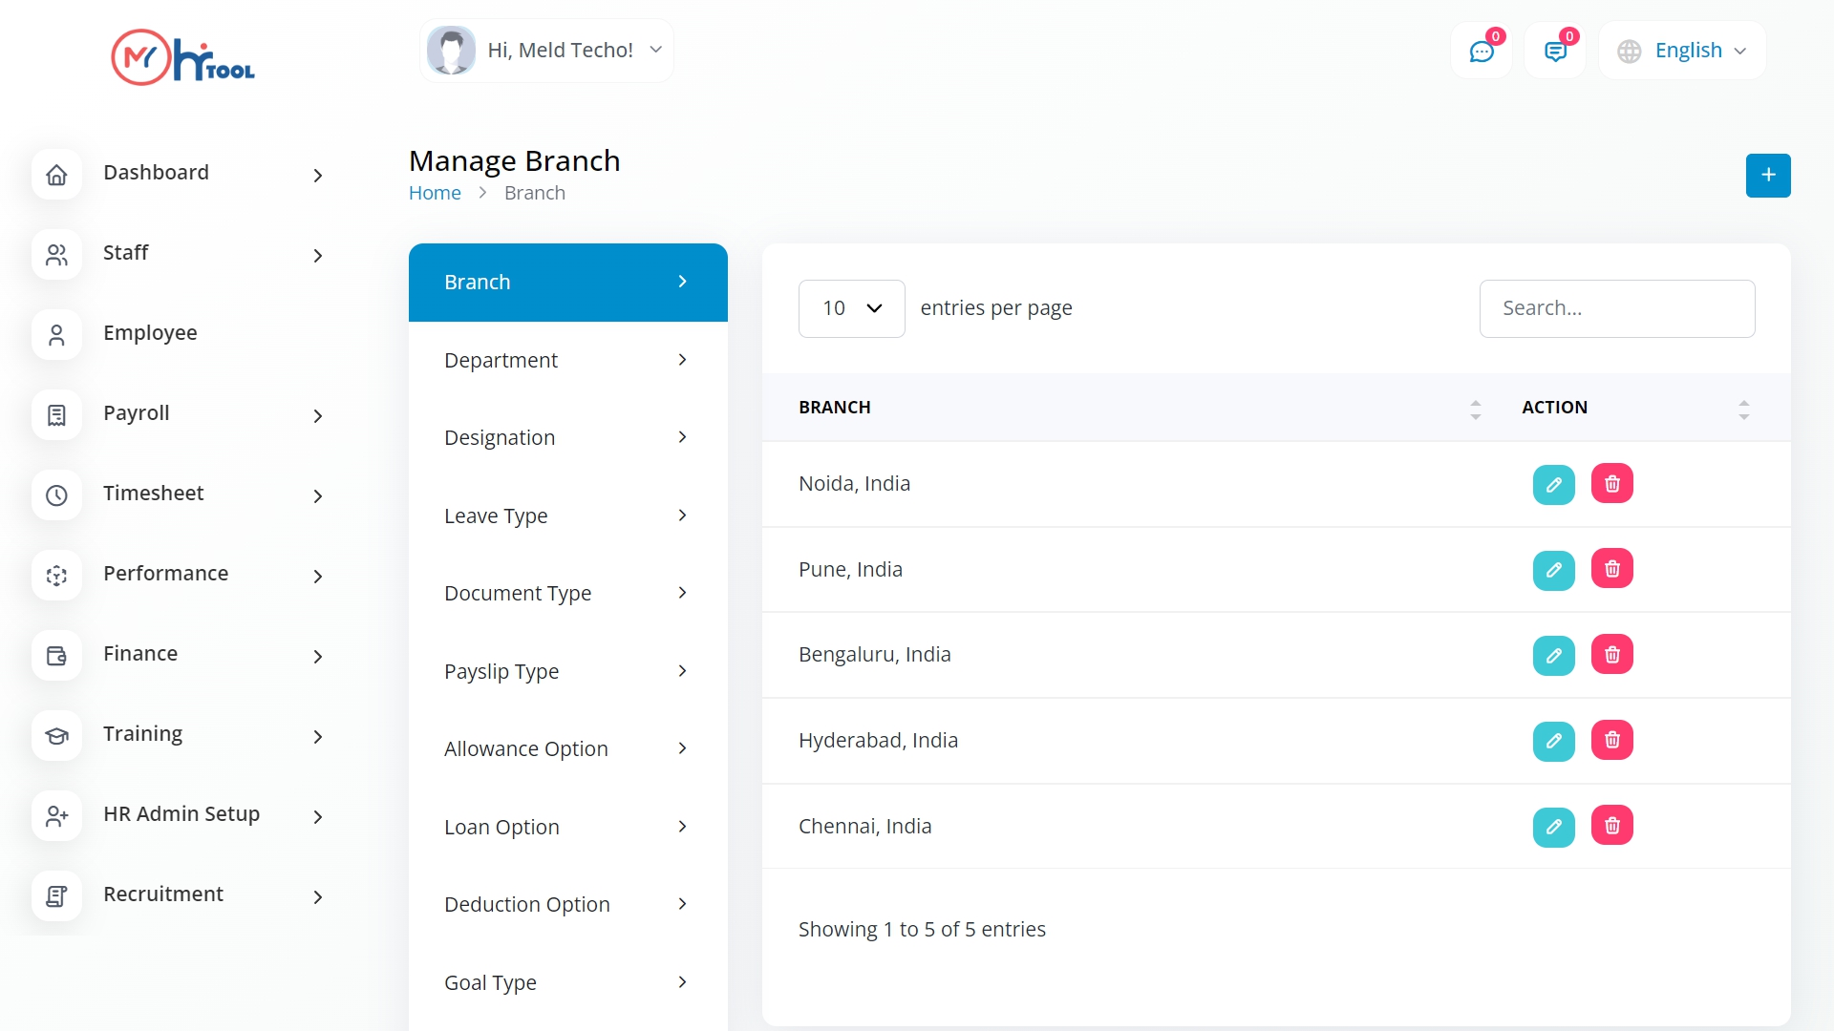This screenshot has width=1834, height=1031.
Task: Edit the Noida, India branch
Action: click(1554, 484)
